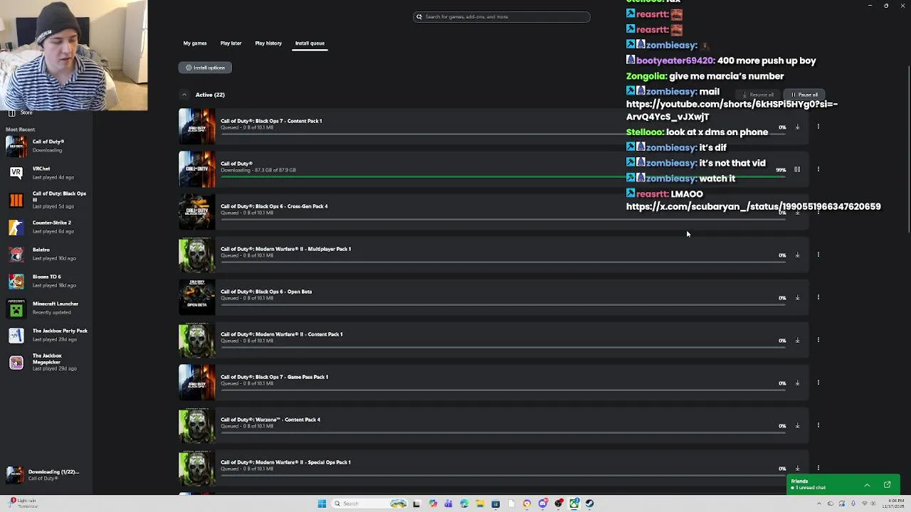Open Minecraft Launcher in the sidebar

[46, 308]
